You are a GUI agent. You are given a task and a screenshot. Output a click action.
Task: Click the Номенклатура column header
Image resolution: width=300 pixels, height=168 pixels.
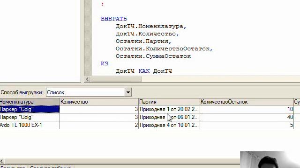point(30,102)
